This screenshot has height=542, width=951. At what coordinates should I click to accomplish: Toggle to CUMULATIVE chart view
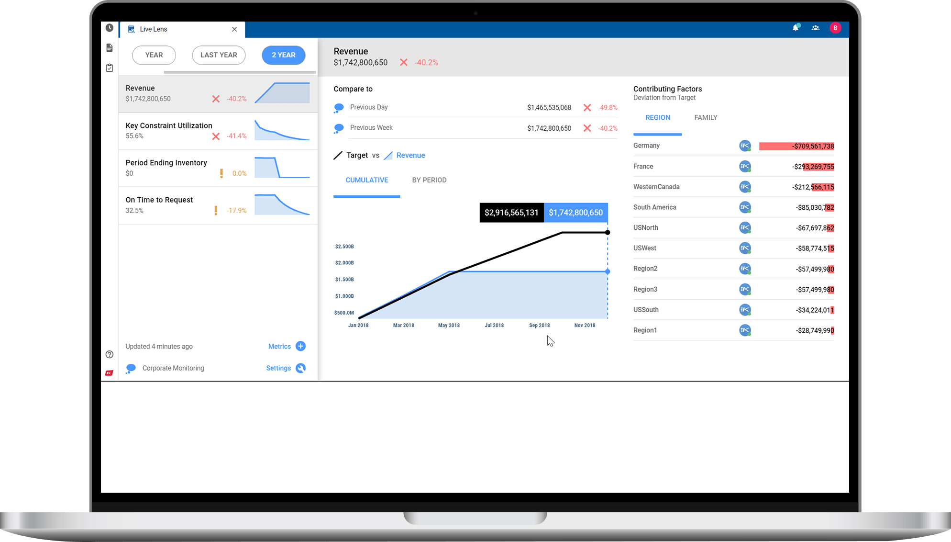click(366, 180)
